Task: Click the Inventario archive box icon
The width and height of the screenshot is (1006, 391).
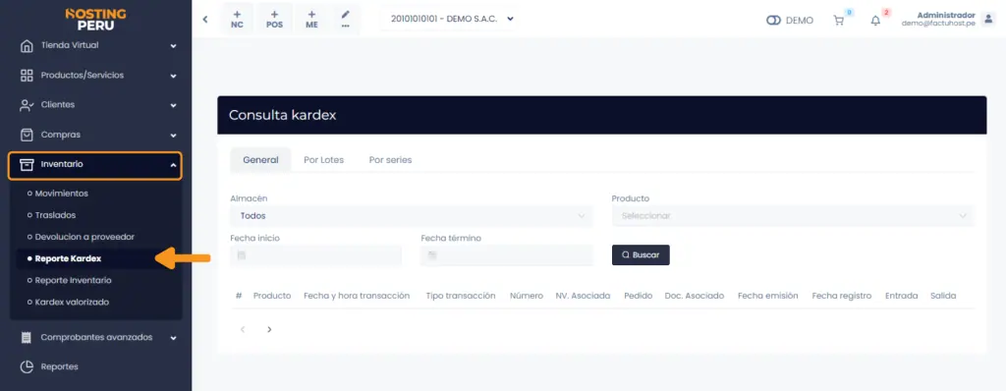Action: [27, 165]
